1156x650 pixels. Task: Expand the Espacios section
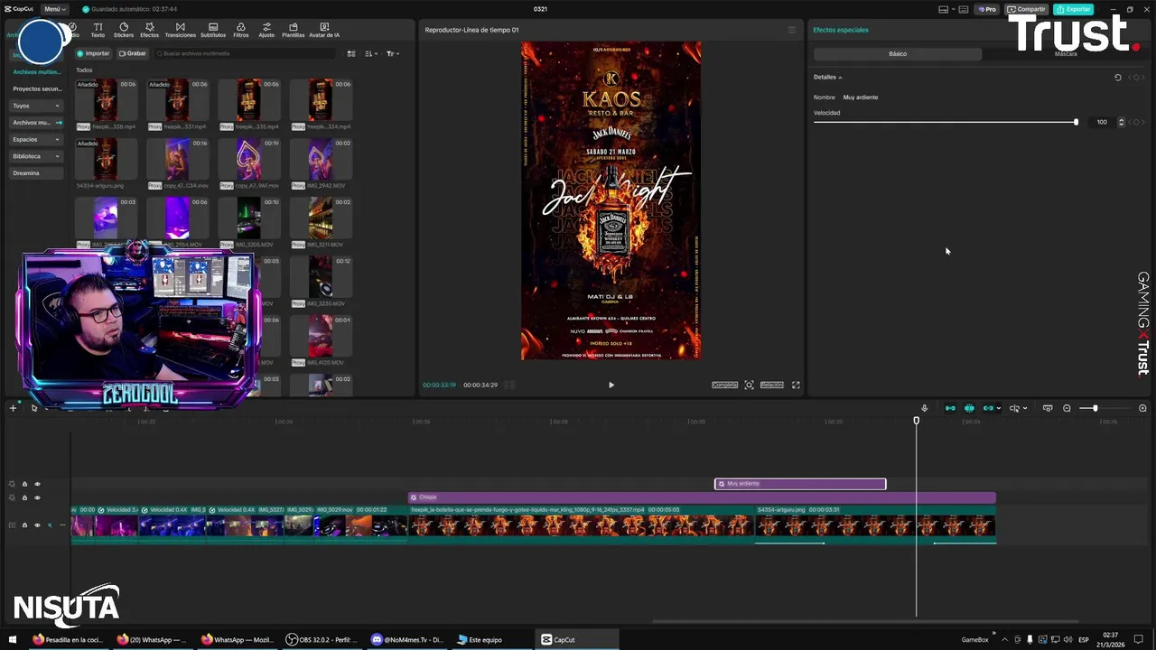tap(36, 140)
